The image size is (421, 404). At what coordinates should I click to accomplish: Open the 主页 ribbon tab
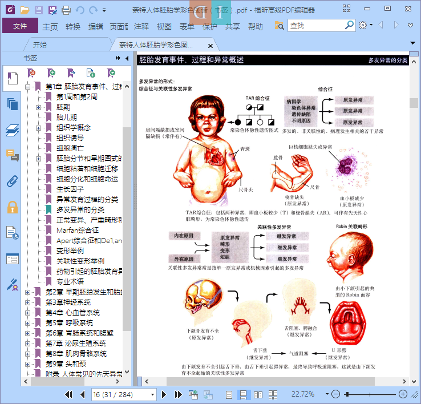click(50, 26)
